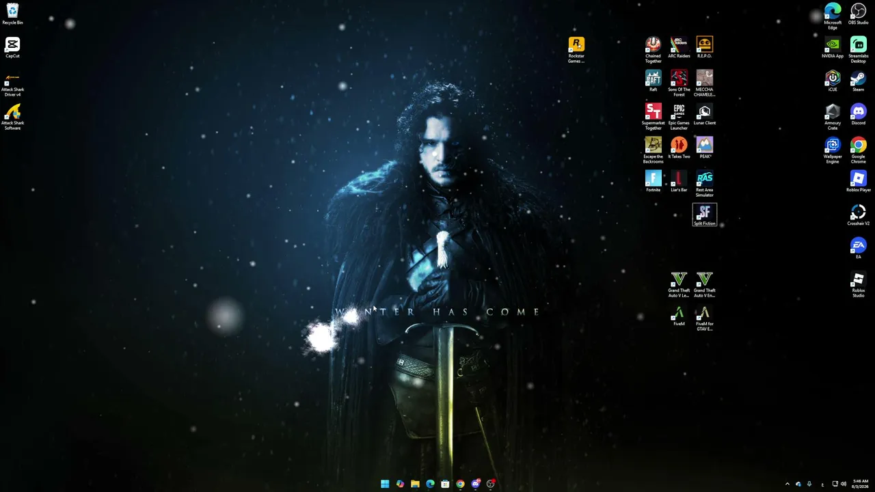Select the Attack Shark Software shortcut
Screen dimensions: 875x492
12,117
